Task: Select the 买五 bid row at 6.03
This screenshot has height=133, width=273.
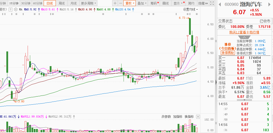Action: (244, 73)
